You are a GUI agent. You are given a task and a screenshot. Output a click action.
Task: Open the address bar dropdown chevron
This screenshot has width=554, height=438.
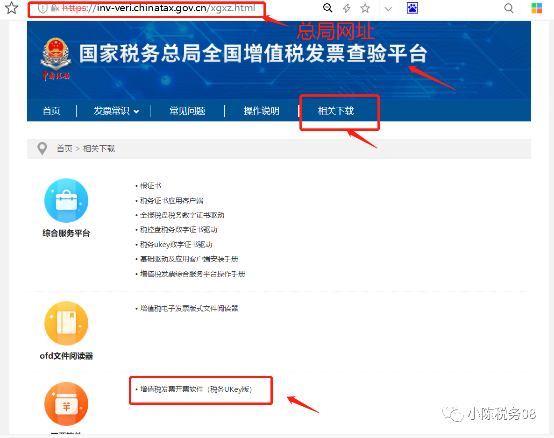(x=388, y=9)
